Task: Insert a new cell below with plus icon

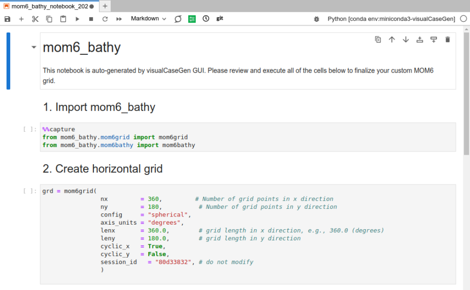Action: pos(21,19)
